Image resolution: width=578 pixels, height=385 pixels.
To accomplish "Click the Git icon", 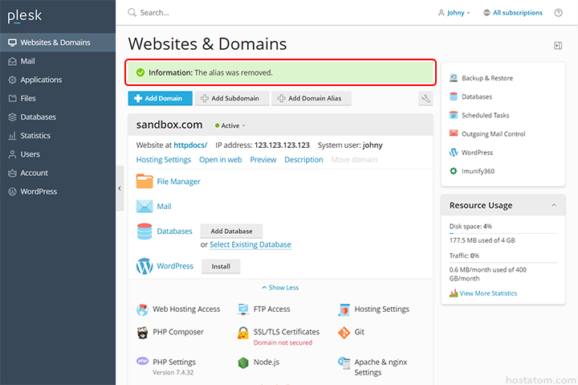I will (344, 332).
